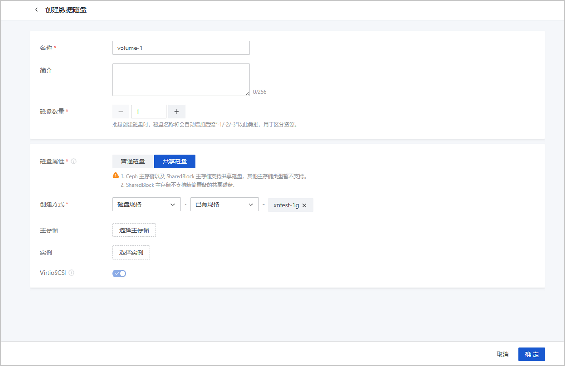Click the orange warning triangle icon
The height and width of the screenshot is (366, 565).
[x=115, y=176]
